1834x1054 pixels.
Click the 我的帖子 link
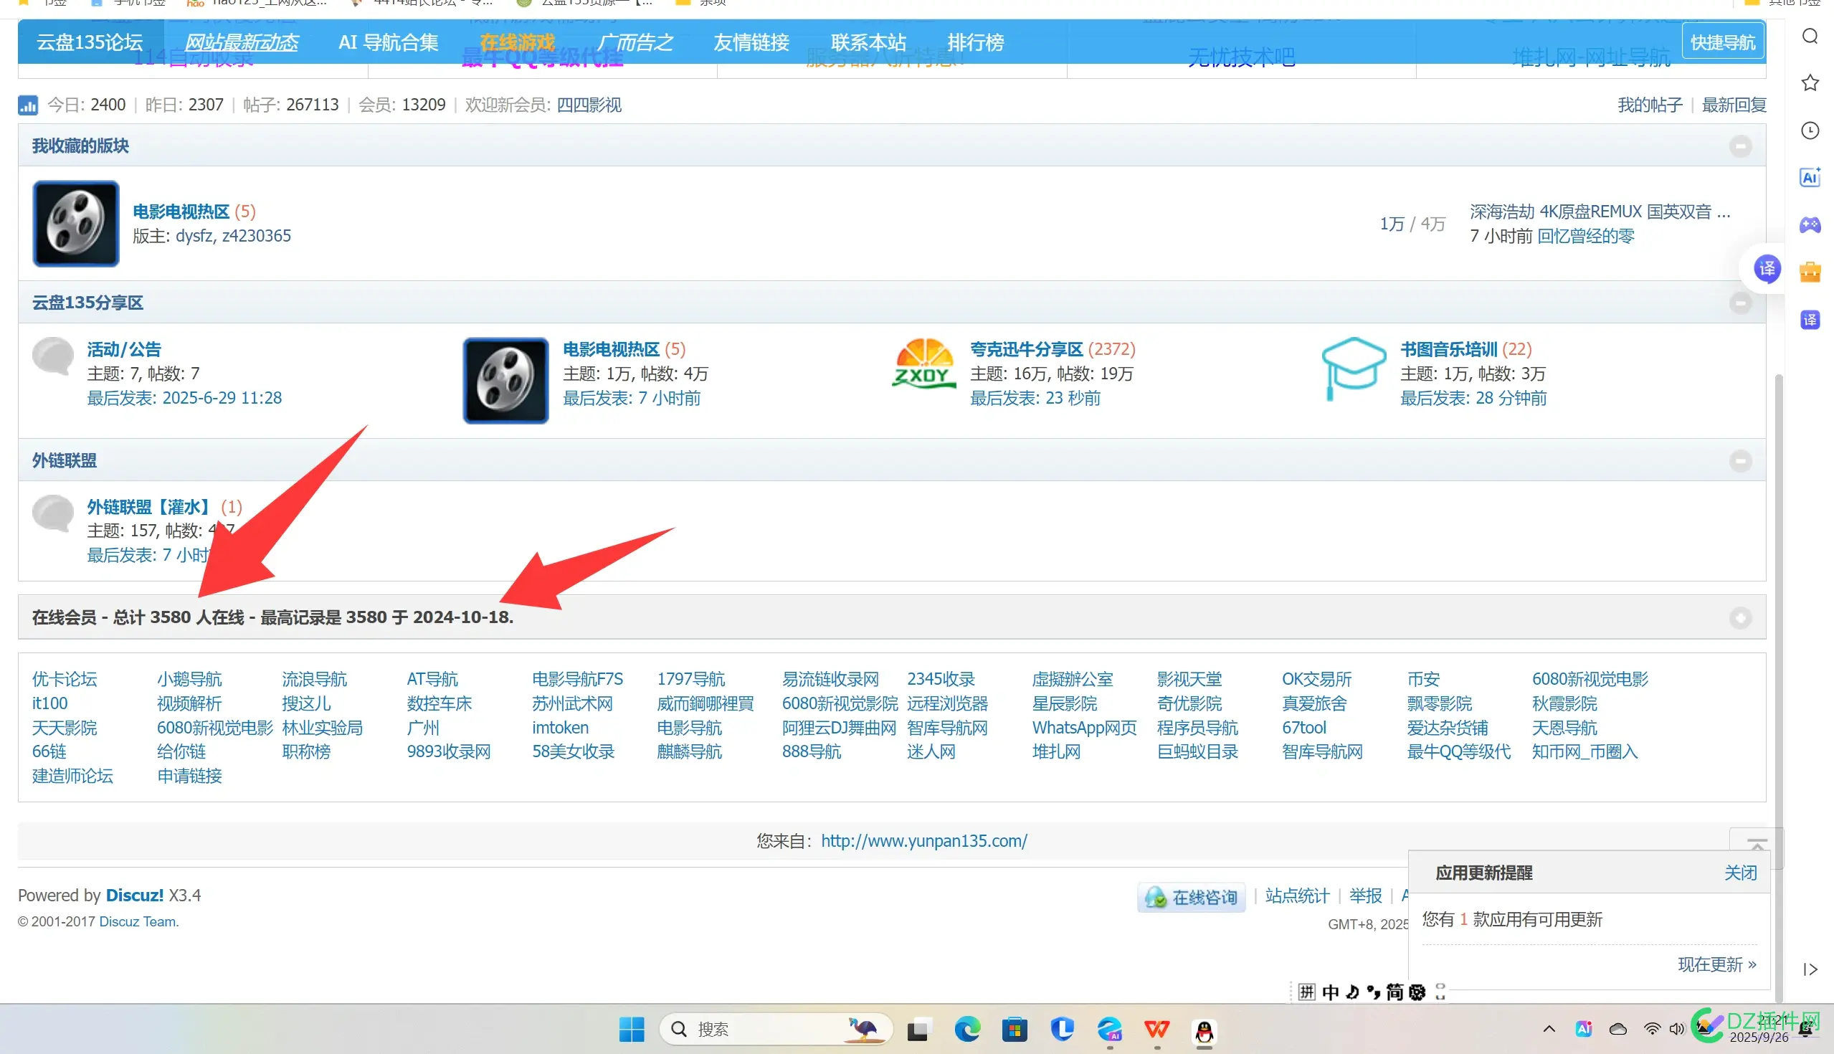(x=1650, y=105)
